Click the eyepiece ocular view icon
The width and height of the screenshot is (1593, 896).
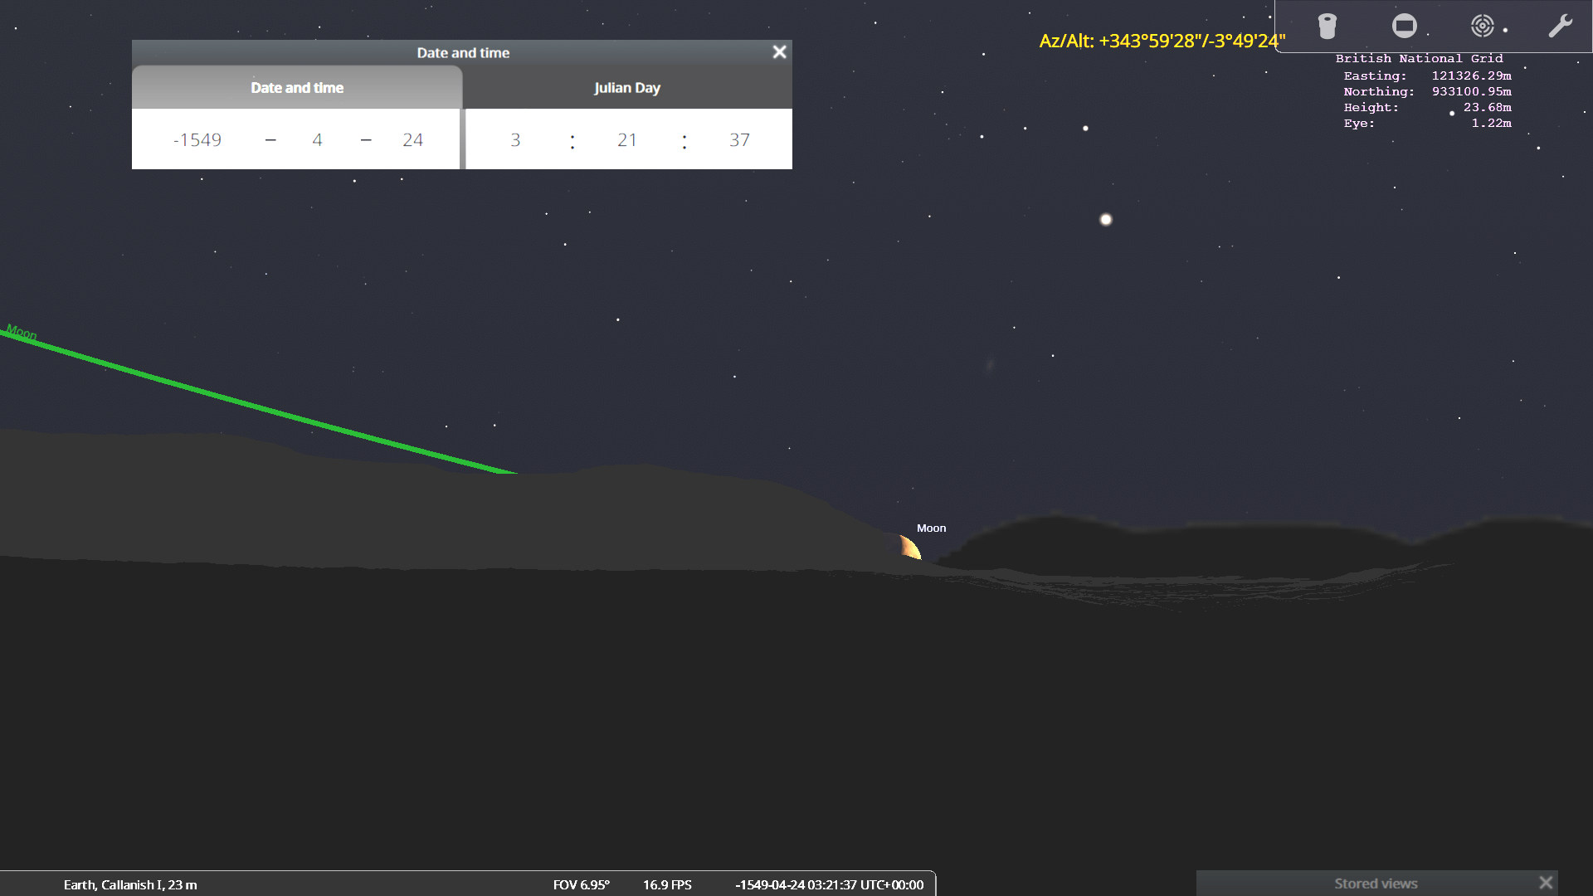click(x=1327, y=27)
